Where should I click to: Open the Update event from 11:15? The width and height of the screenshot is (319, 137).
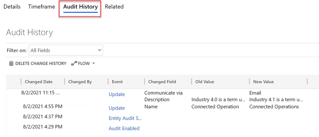click(117, 94)
